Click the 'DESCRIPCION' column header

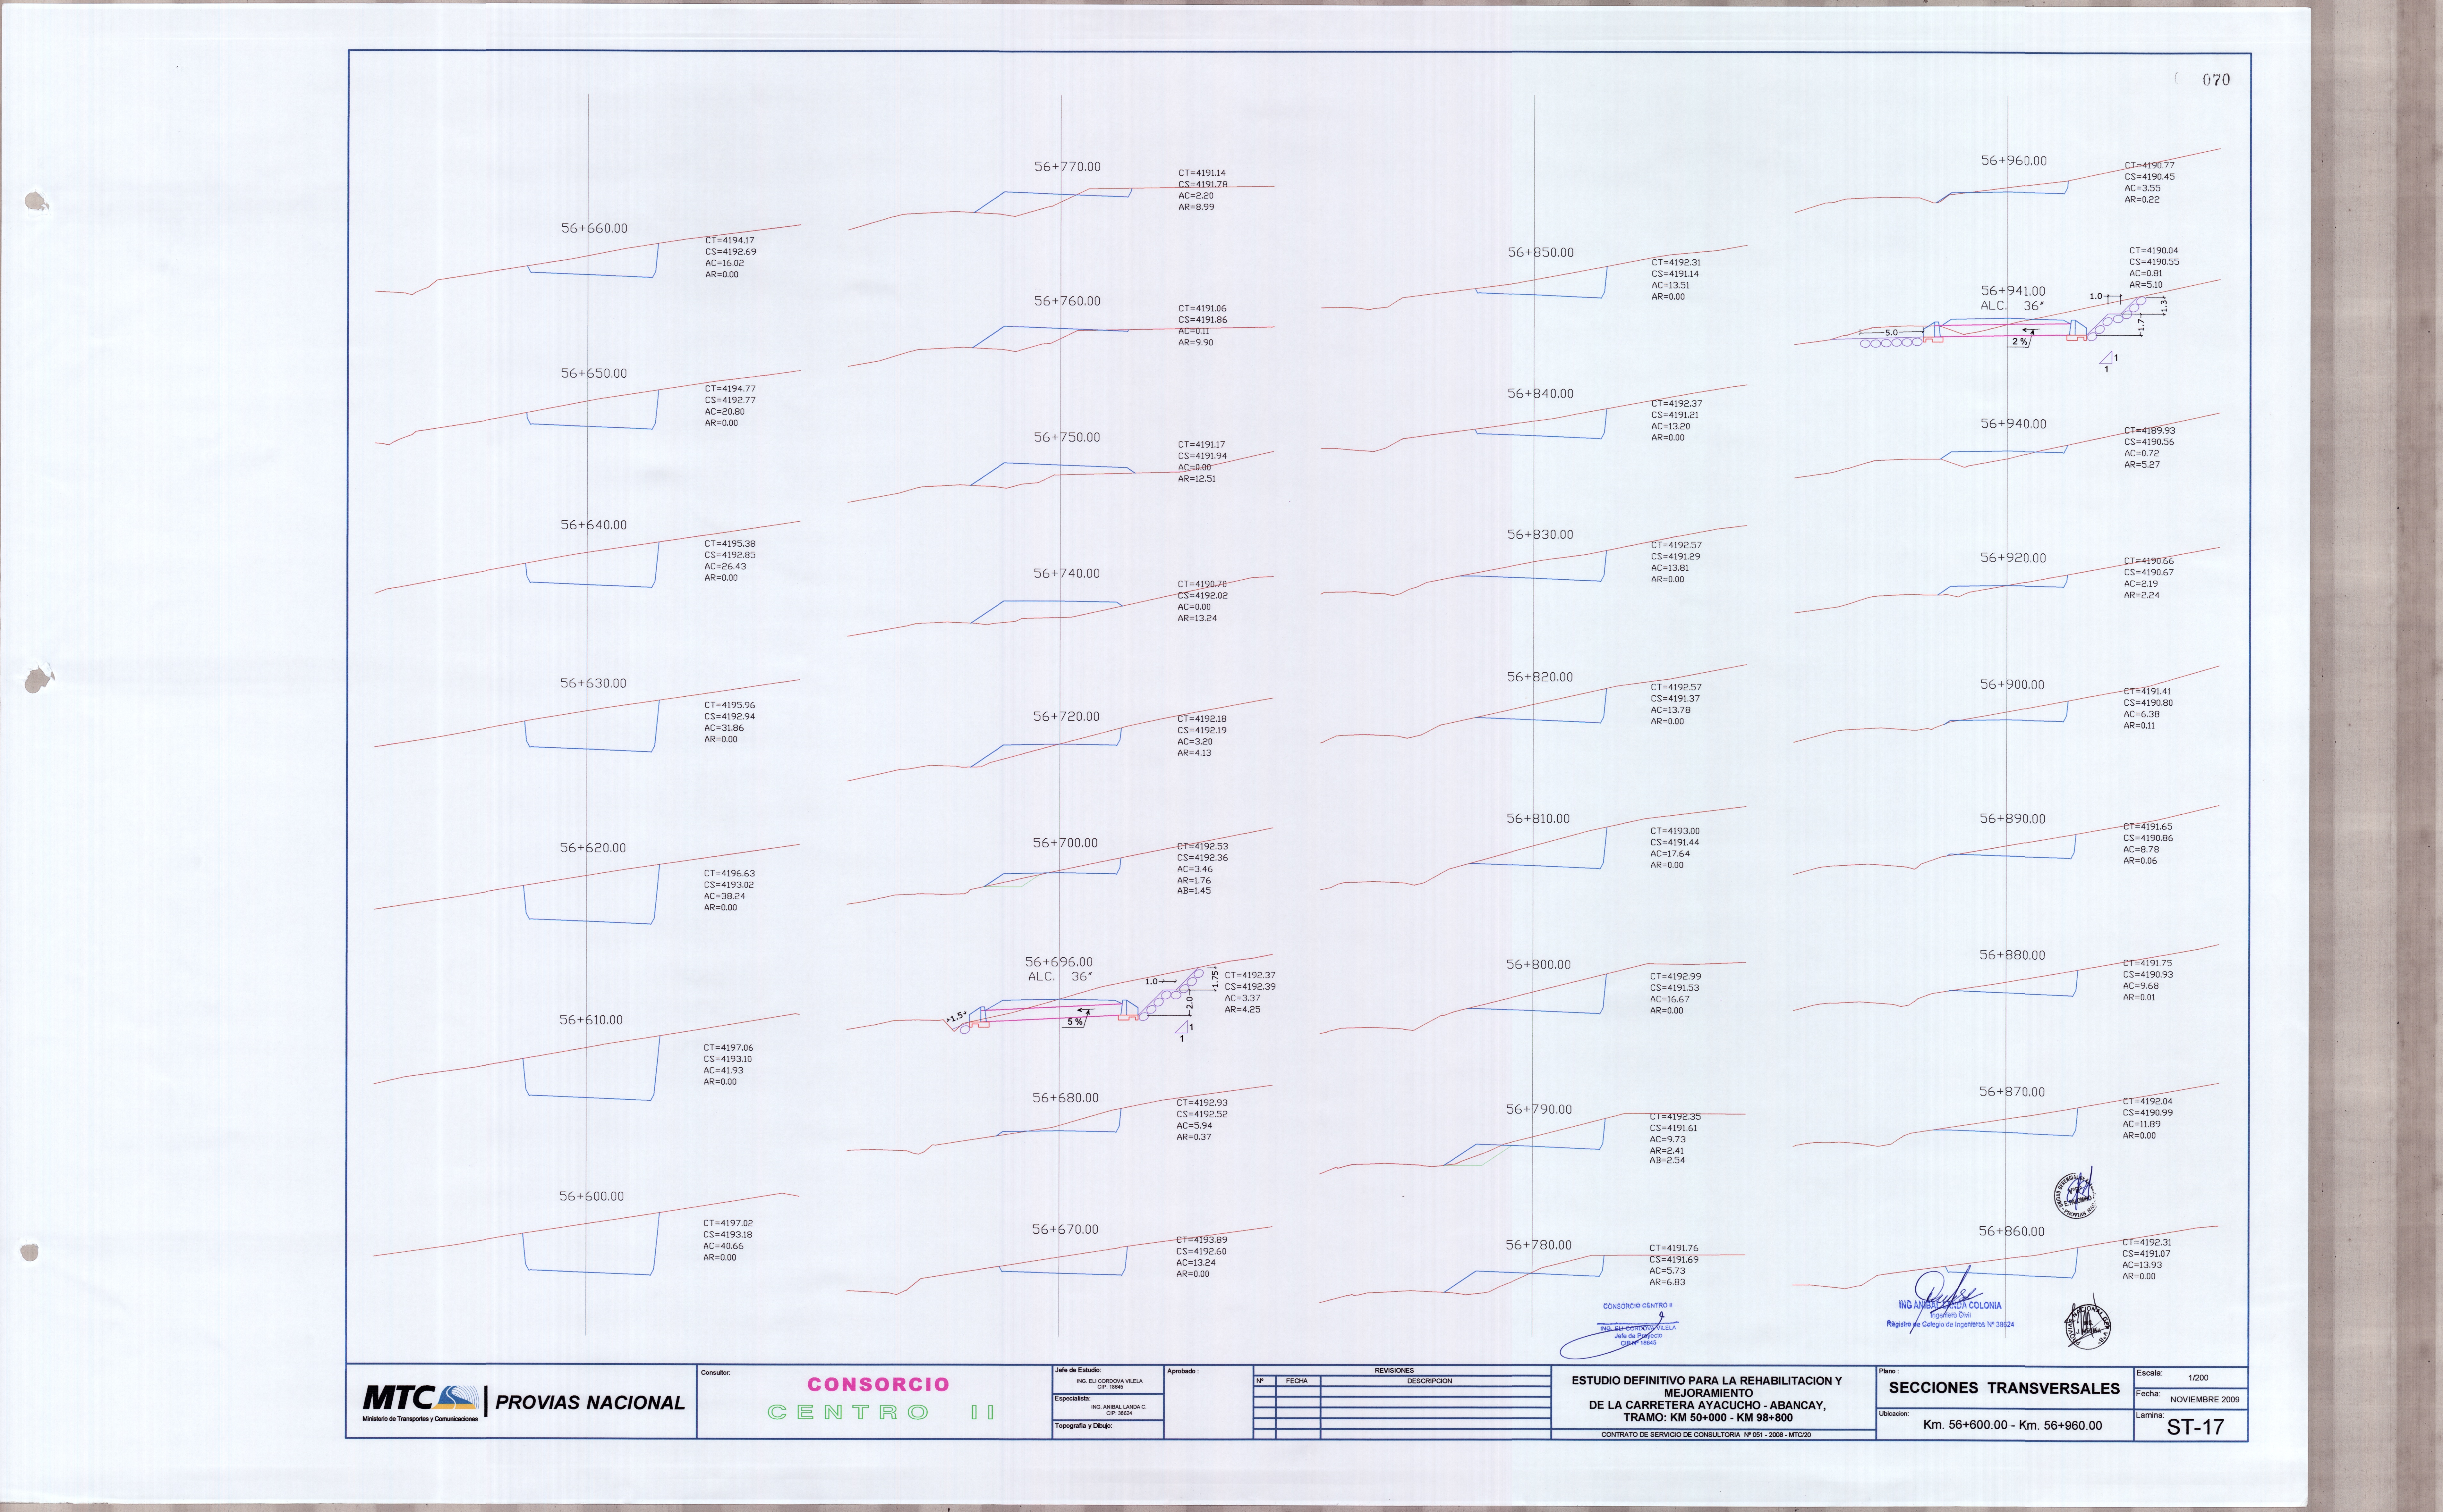click(x=1430, y=1381)
